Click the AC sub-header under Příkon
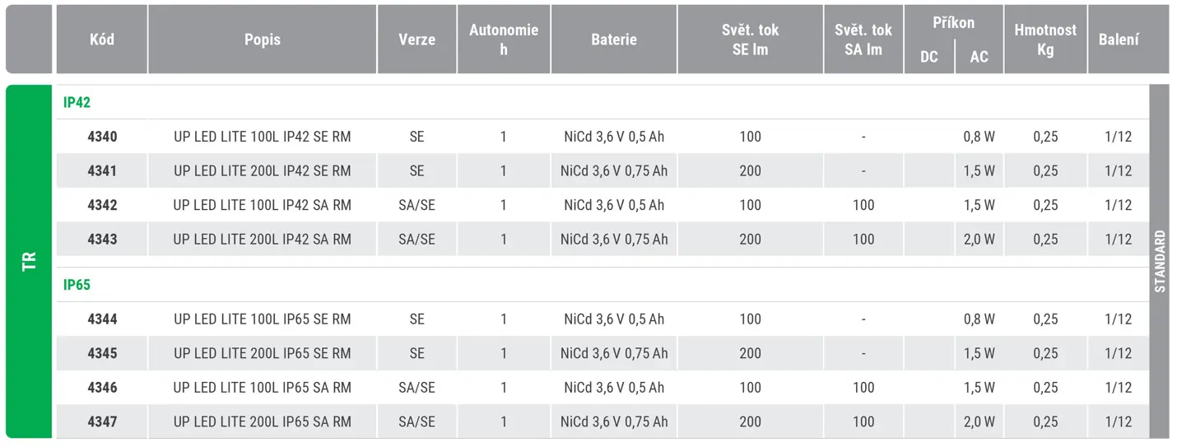This screenshot has width=1177, height=447. (979, 58)
